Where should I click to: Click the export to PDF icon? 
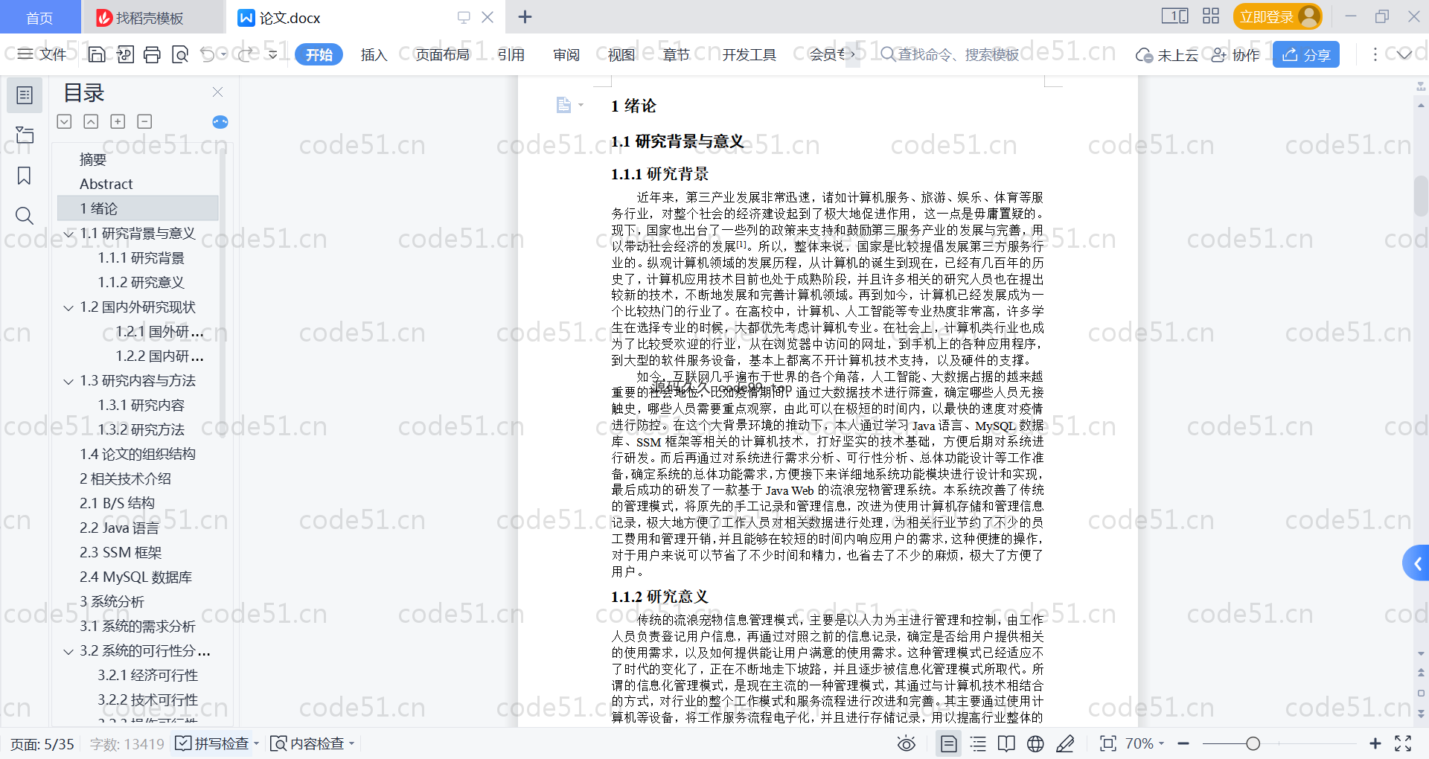click(x=125, y=54)
